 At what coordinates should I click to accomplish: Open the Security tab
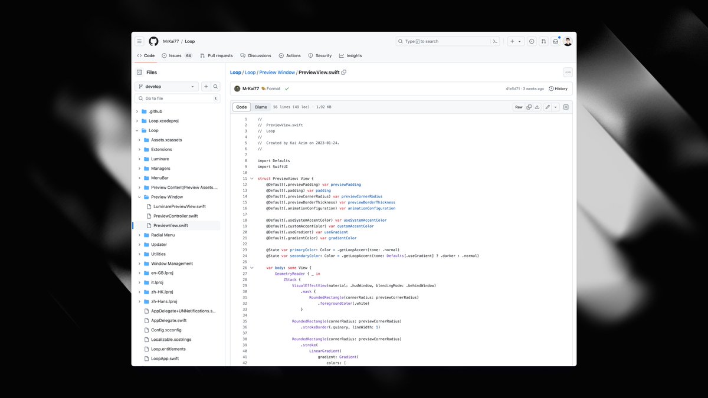point(320,55)
